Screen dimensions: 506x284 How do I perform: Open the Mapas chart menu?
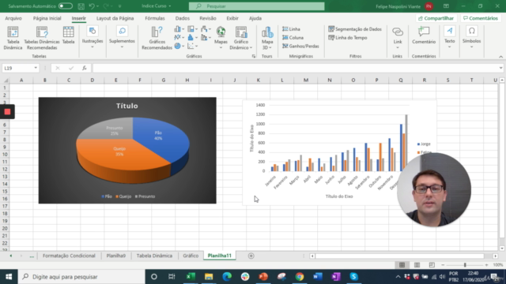click(221, 38)
